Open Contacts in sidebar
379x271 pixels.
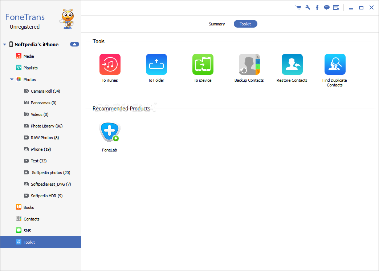pyautogui.click(x=41, y=219)
